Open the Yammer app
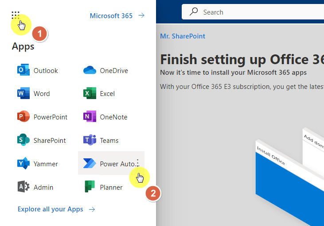The width and height of the screenshot is (324, 226). (x=37, y=164)
